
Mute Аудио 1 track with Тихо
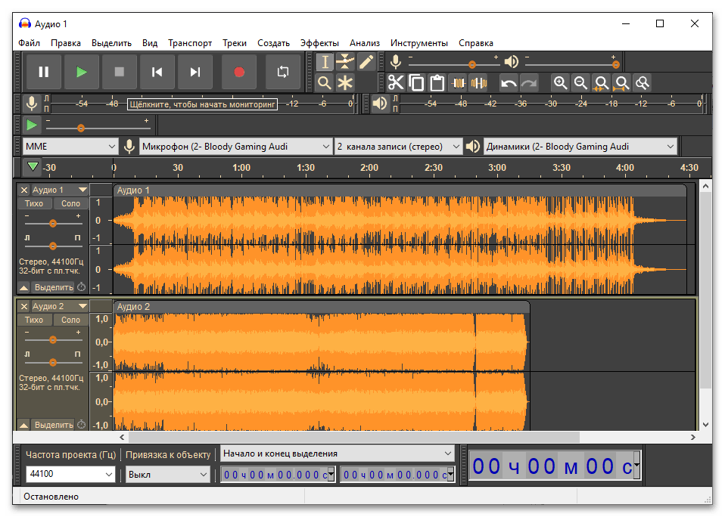pyautogui.click(x=34, y=203)
